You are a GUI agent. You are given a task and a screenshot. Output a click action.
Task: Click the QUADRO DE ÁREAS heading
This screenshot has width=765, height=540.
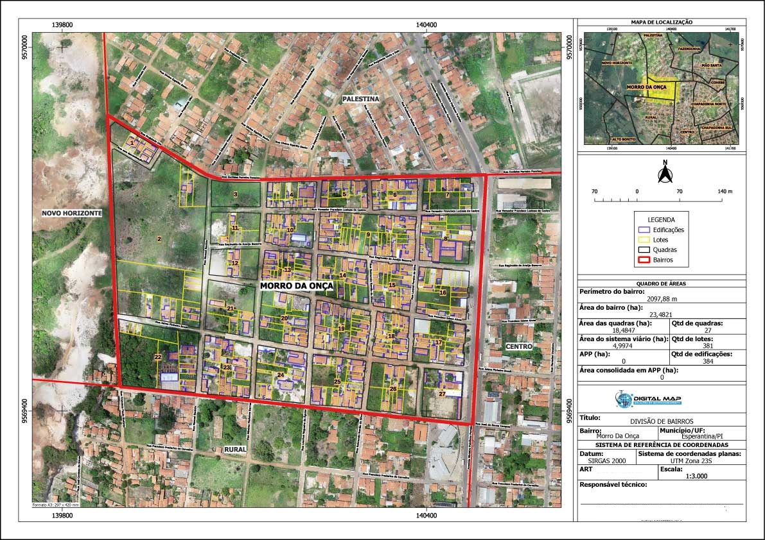click(x=661, y=283)
